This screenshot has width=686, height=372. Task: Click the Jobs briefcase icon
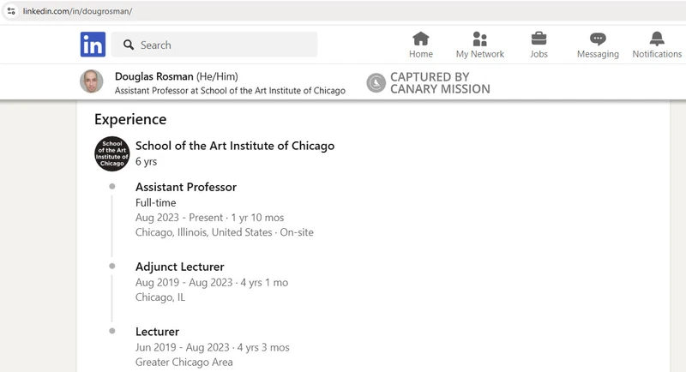539,39
